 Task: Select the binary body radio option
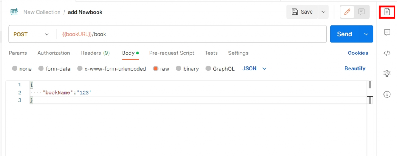coord(179,69)
